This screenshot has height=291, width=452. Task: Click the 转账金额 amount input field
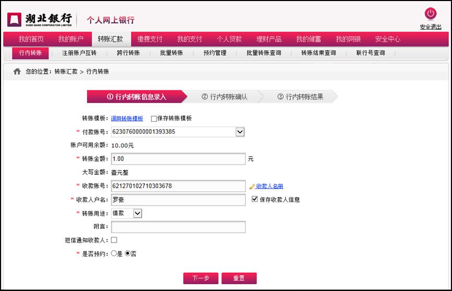pyautogui.click(x=178, y=159)
